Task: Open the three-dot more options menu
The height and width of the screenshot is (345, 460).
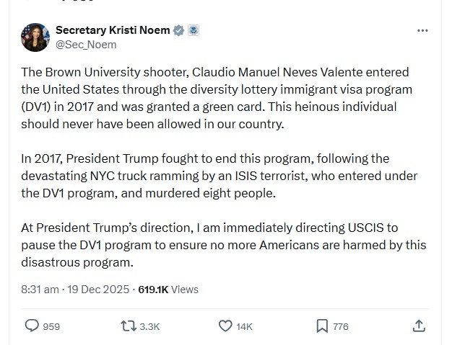Action: pos(423,31)
